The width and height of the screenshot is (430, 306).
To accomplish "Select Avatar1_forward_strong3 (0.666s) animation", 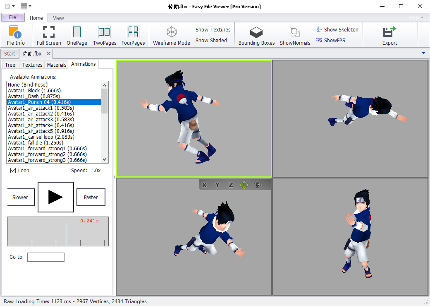I will point(54,160).
